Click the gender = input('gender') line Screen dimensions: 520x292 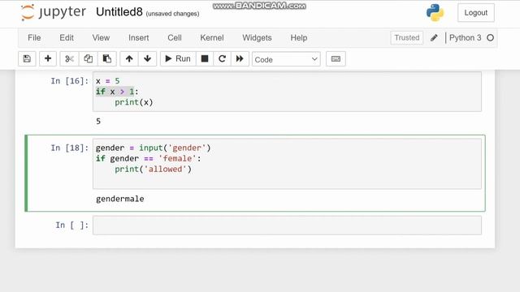tap(154, 148)
